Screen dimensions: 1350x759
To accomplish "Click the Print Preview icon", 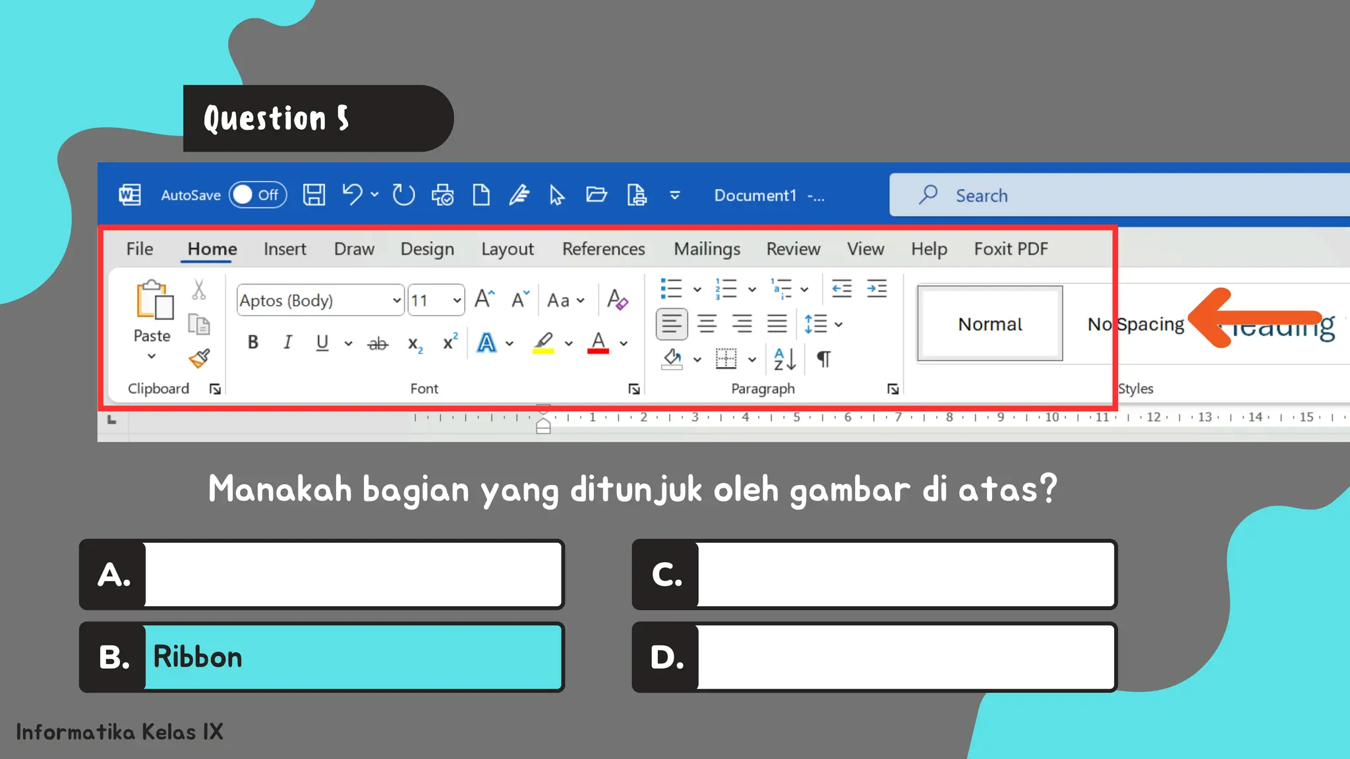I will coord(442,195).
